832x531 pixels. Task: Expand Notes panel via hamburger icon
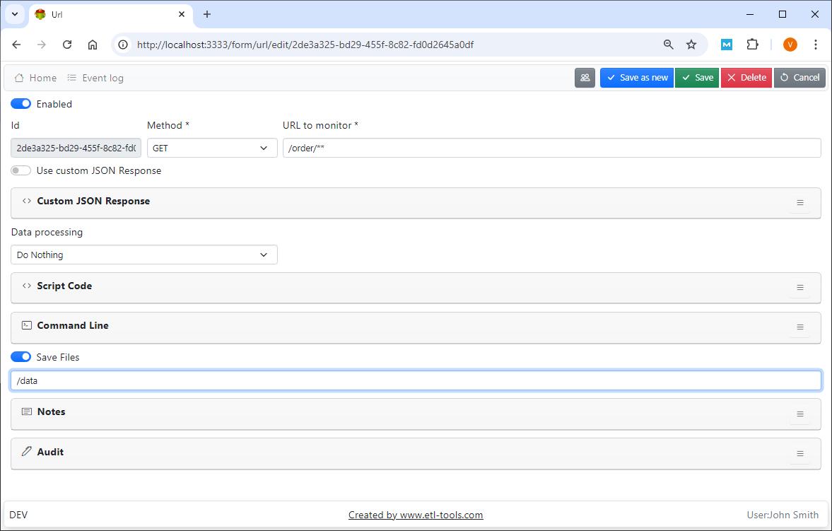(x=800, y=414)
